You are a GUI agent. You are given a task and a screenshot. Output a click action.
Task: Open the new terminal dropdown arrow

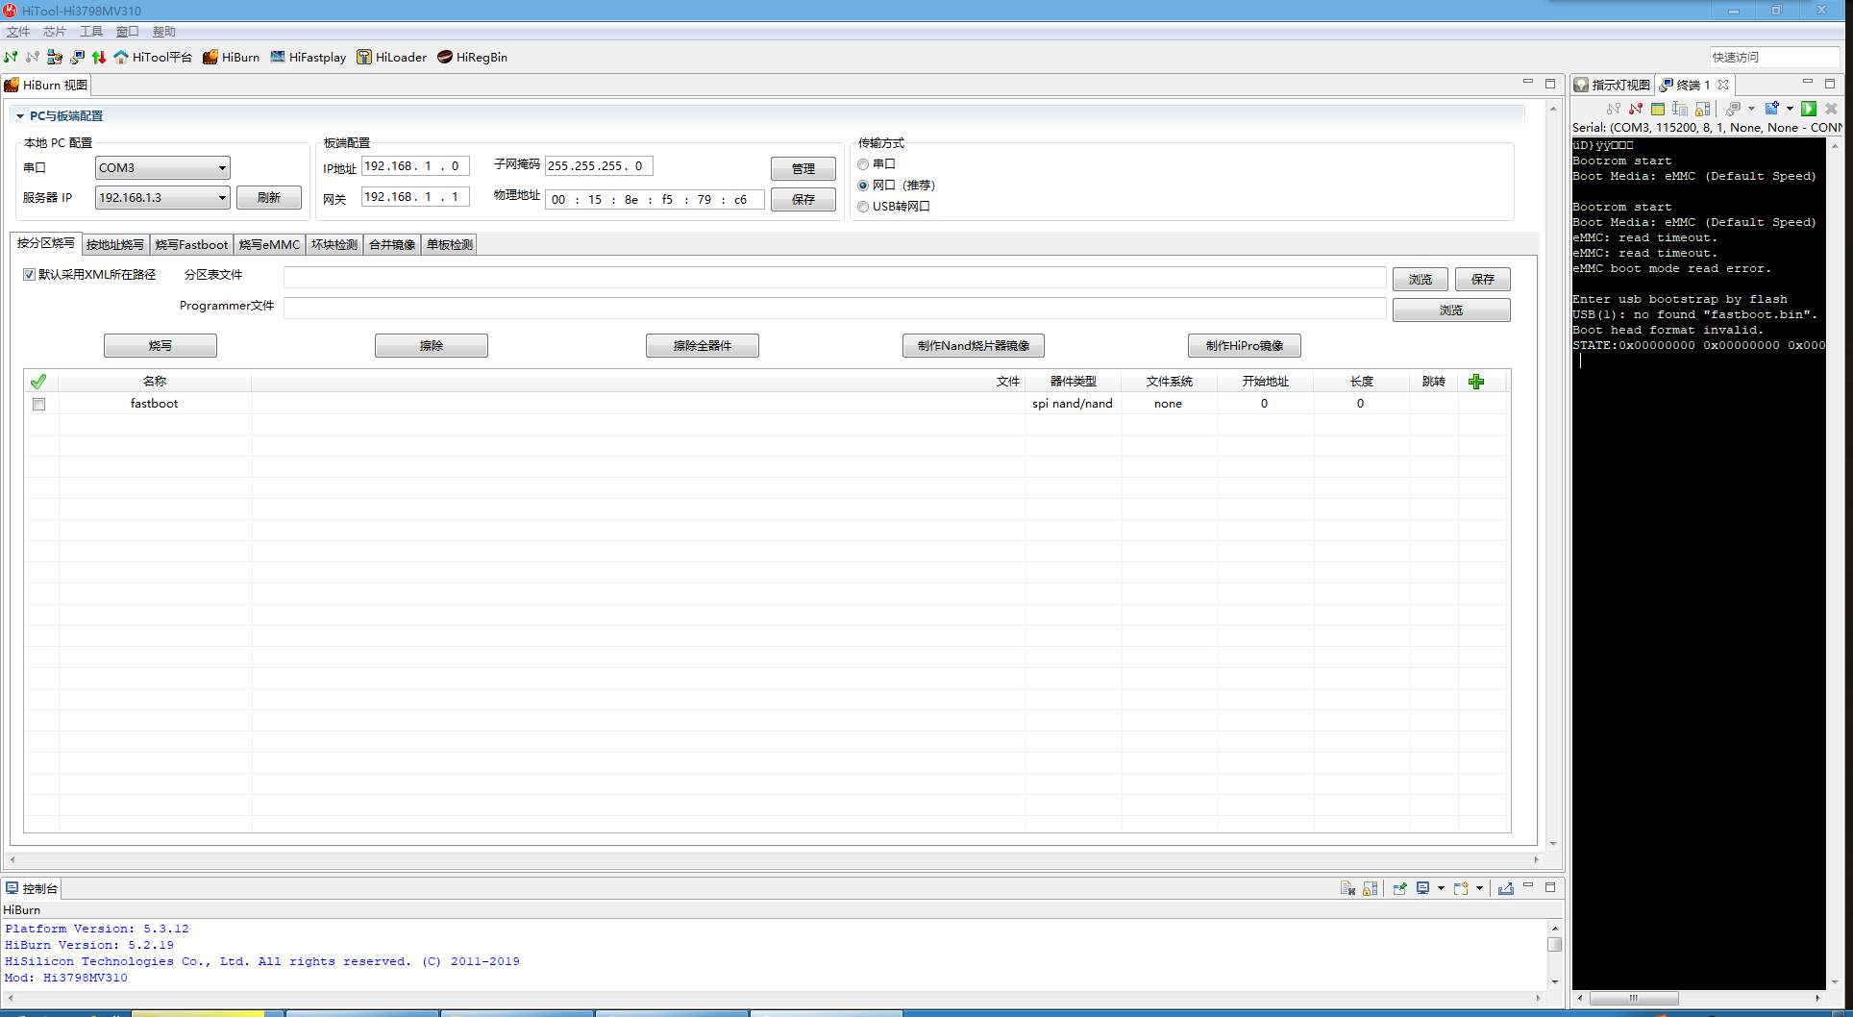(1790, 109)
